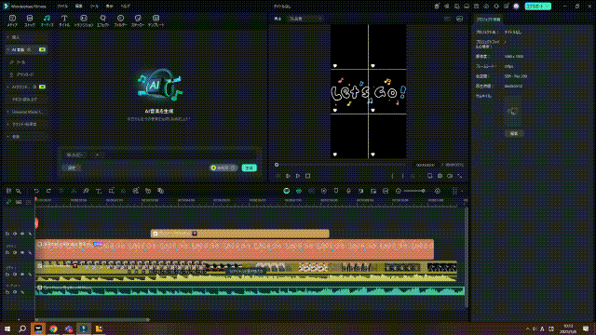Toggle the lock icon on the main video track
Viewport: 596px width, 335px height.
coord(30,274)
